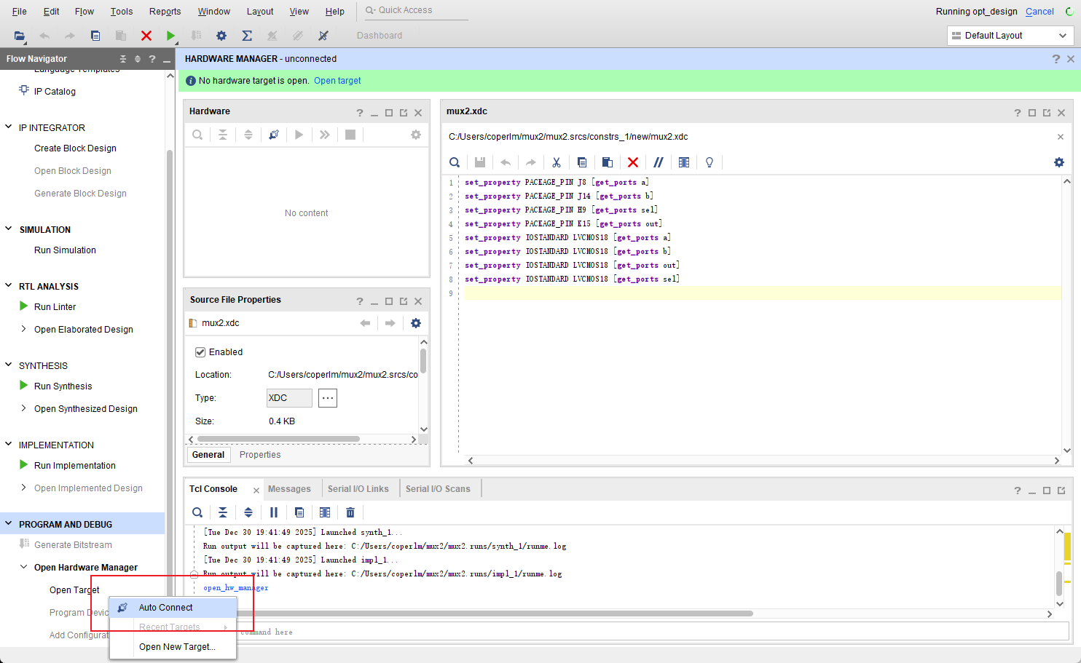Collapse the SYNTHESIS section
Image resolution: width=1081 pixels, height=663 pixels.
point(9,365)
